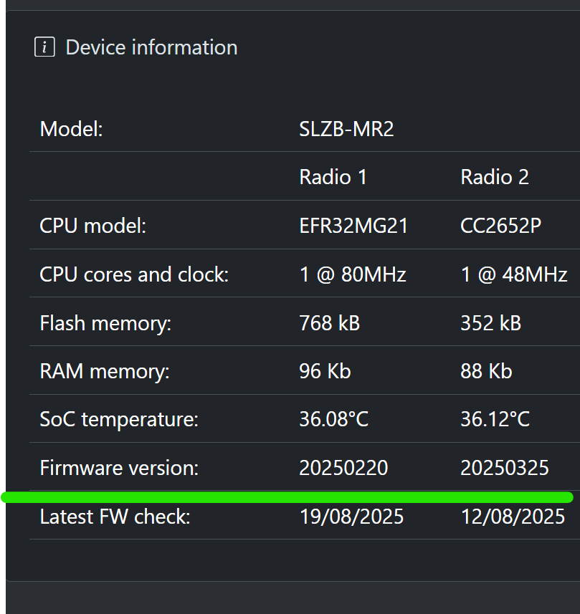Select firmware version 20250325

click(x=505, y=468)
